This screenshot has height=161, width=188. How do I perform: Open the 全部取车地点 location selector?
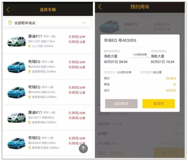(48, 23)
